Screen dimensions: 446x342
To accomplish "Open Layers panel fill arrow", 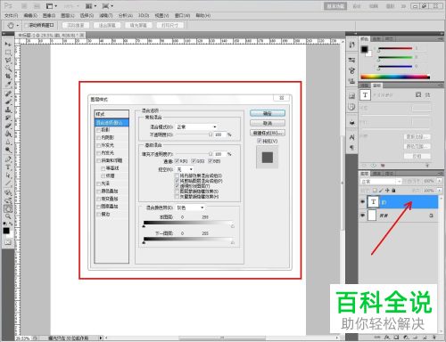I will tap(440, 191).
